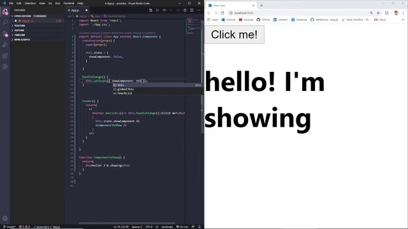Click the feedback icon in status bar
Screen dimensions: 408x229
[193, 226]
